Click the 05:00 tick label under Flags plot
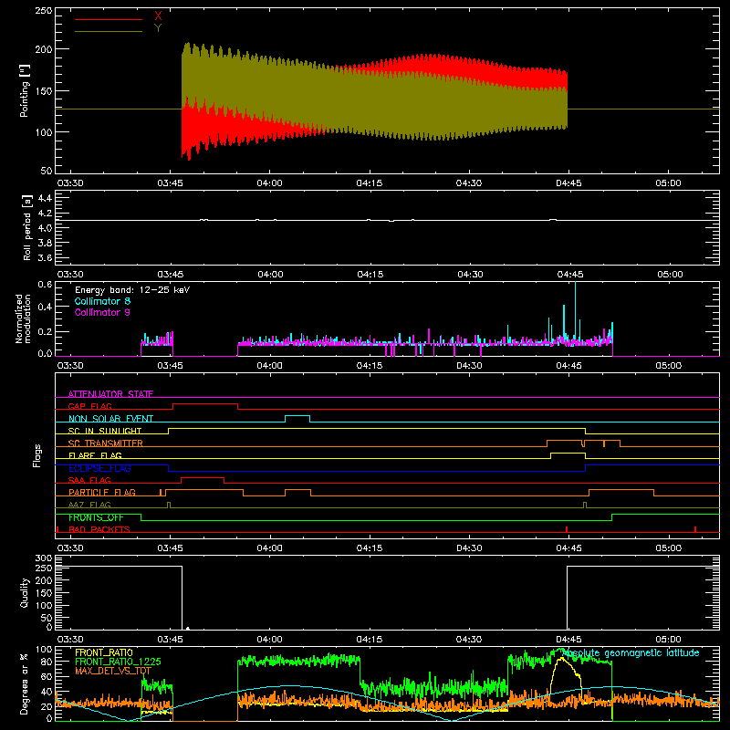 click(x=668, y=548)
